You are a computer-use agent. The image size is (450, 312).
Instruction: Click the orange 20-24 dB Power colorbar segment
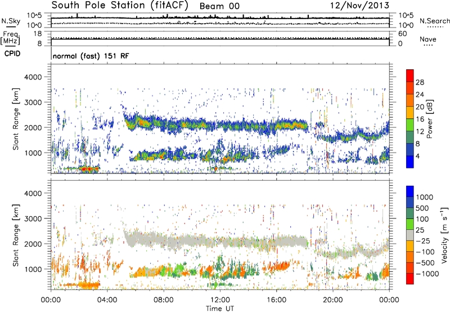pyautogui.click(x=410, y=100)
